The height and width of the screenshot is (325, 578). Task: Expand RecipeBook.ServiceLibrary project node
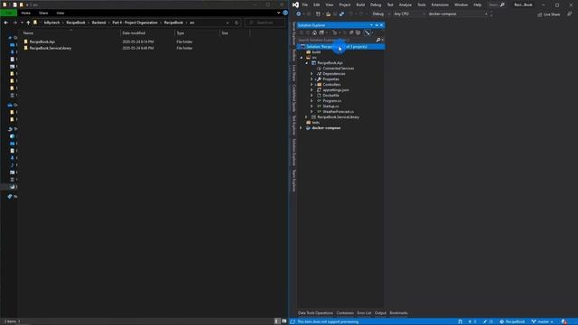click(307, 116)
